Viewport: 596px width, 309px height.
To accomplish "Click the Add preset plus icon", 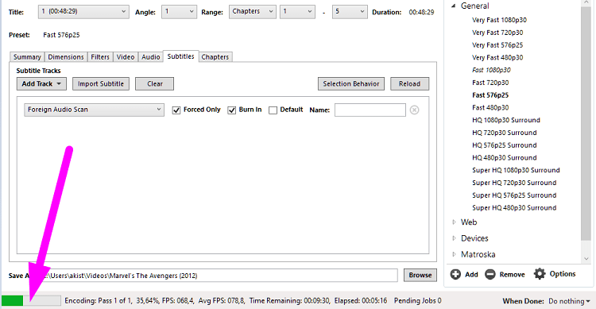I will (x=455, y=274).
